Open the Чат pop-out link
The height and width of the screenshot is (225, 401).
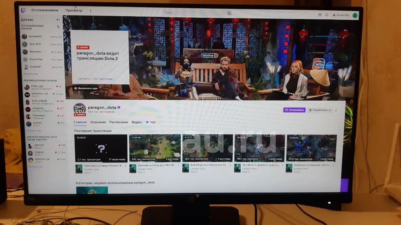click(x=151, y=122)
